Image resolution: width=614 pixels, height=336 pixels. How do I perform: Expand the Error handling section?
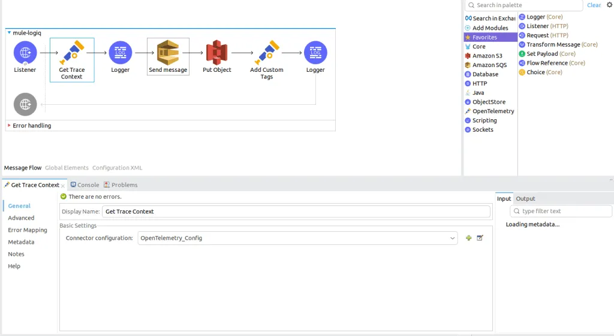[x=9, y=126]
